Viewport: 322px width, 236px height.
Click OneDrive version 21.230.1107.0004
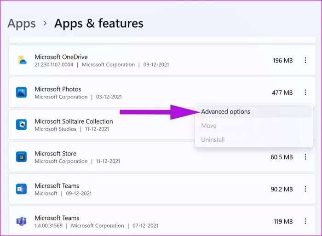point(54,65)
